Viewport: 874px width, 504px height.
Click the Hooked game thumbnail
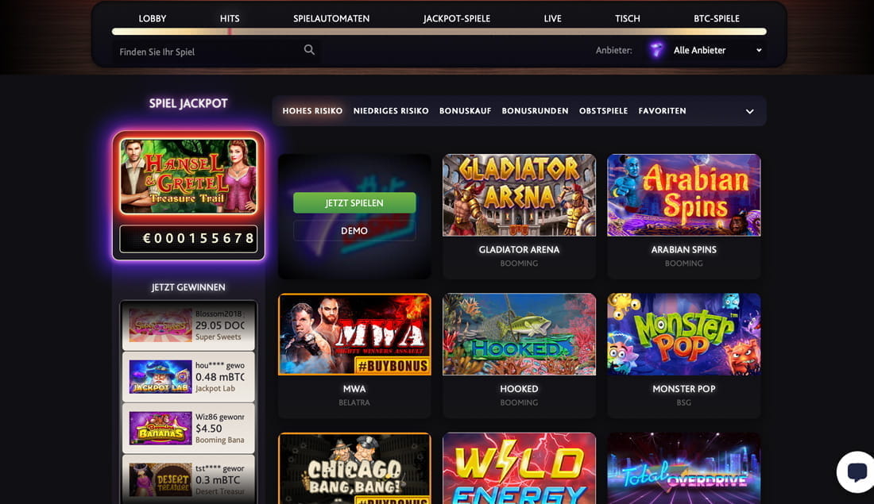pos(519,334)
